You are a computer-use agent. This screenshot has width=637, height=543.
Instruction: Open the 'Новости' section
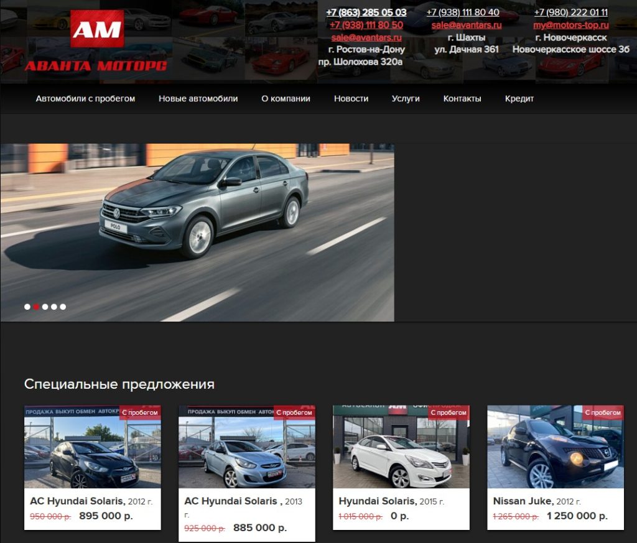tap(351, 98)
